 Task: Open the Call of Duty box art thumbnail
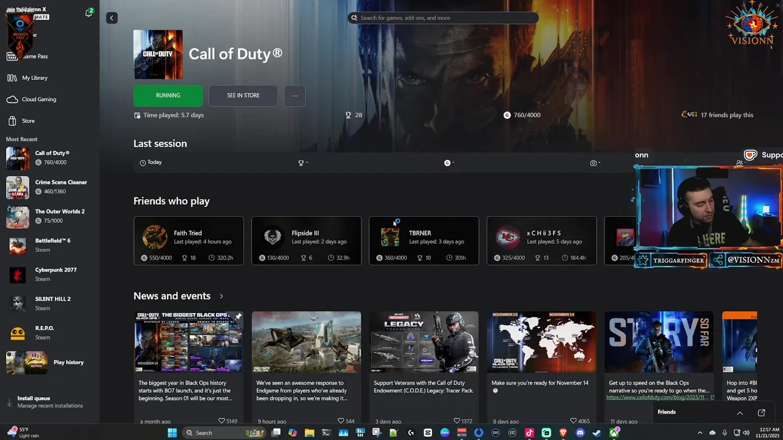click(158, 54)
